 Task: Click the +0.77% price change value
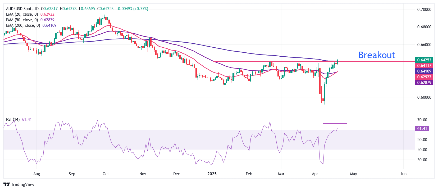pos(142,9)
